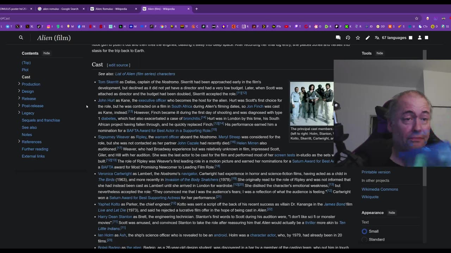
Task: Open the principal cast members thumbnail photo
Action: coord(311,104)
